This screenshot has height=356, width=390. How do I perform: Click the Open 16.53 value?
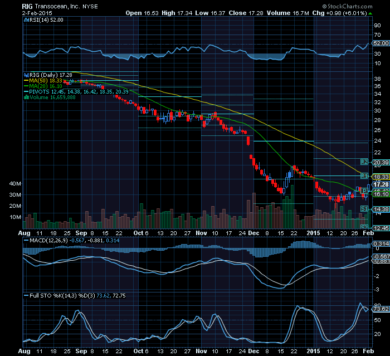[x=142, y=13]
